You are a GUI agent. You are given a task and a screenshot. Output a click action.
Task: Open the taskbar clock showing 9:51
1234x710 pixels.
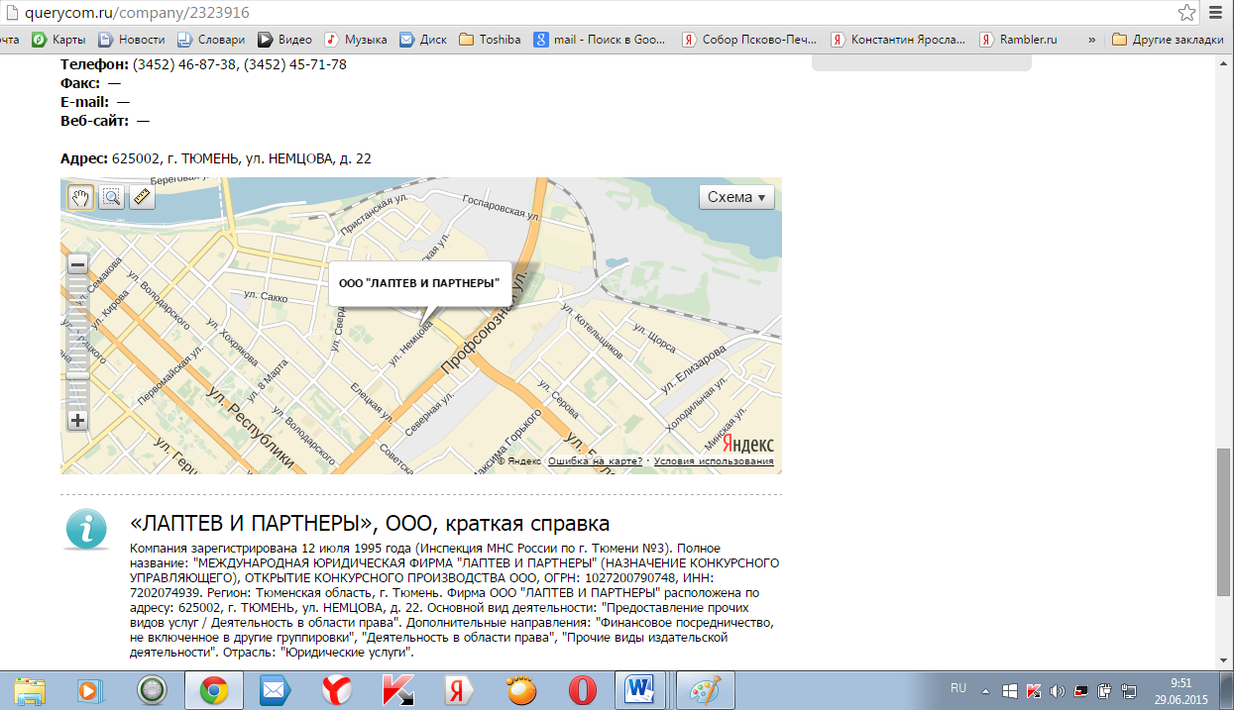pyautogui.click(x=1179, y=690)
